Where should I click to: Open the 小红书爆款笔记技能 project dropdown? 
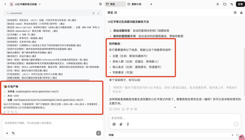40,4
